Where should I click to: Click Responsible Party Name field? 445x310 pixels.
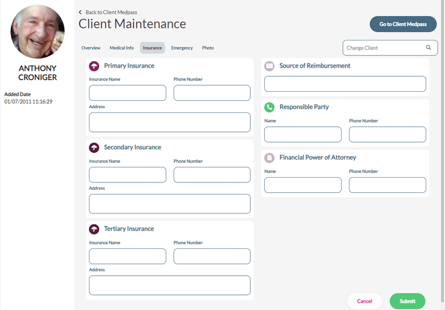pos(303,134)
